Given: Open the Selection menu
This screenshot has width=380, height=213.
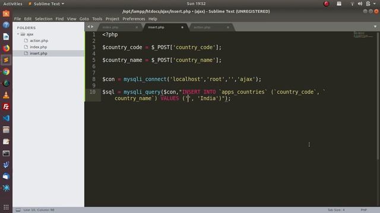Looking at the screenshot, I should coord(43,18).
